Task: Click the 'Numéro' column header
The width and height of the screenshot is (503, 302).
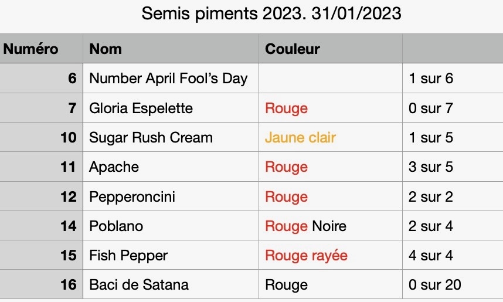Action: click(x=42, y=49)
